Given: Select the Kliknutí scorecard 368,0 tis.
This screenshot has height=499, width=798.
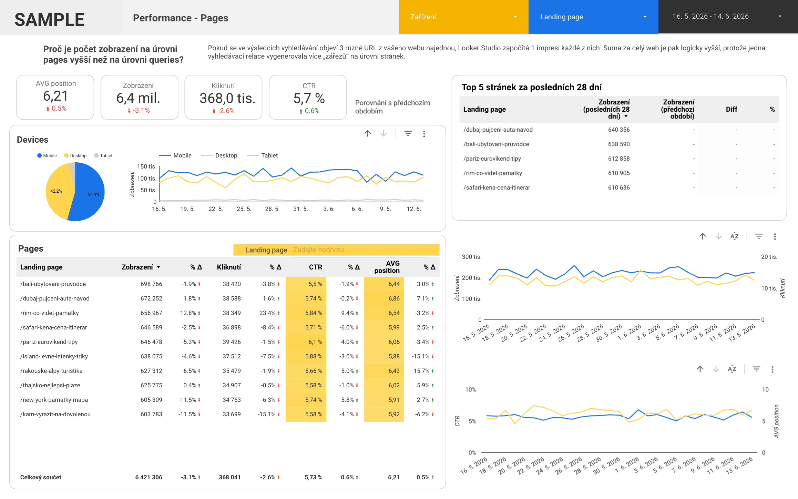Looking at the screenshot, I should point(223,97).
